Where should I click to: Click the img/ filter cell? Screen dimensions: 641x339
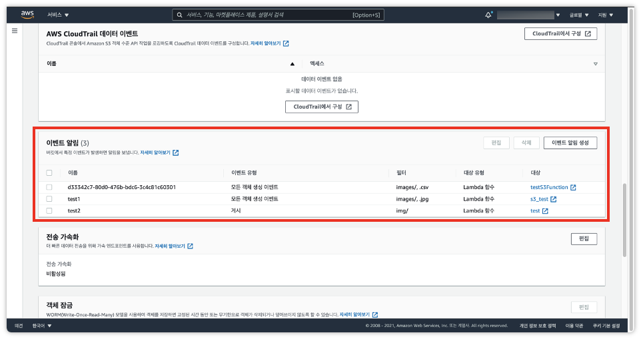[402, 211]
